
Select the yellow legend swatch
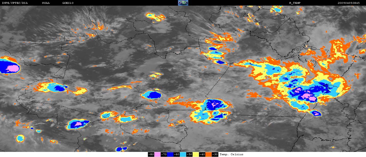click(196, 154)
